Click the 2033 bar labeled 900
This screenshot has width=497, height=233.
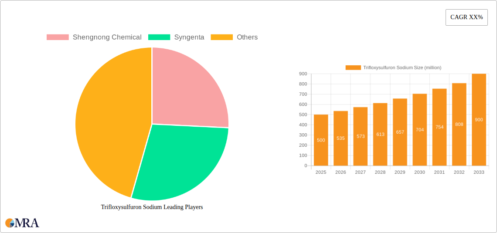pyautogui.click(x=479, y=120)
